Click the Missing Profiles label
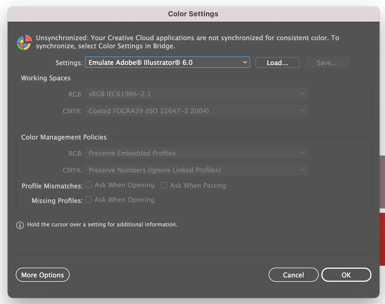The width and height of the screenshot is (385, 304). click(57, 201)
